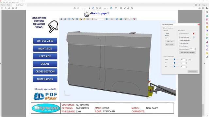Open the background color menu

(130, 19)
